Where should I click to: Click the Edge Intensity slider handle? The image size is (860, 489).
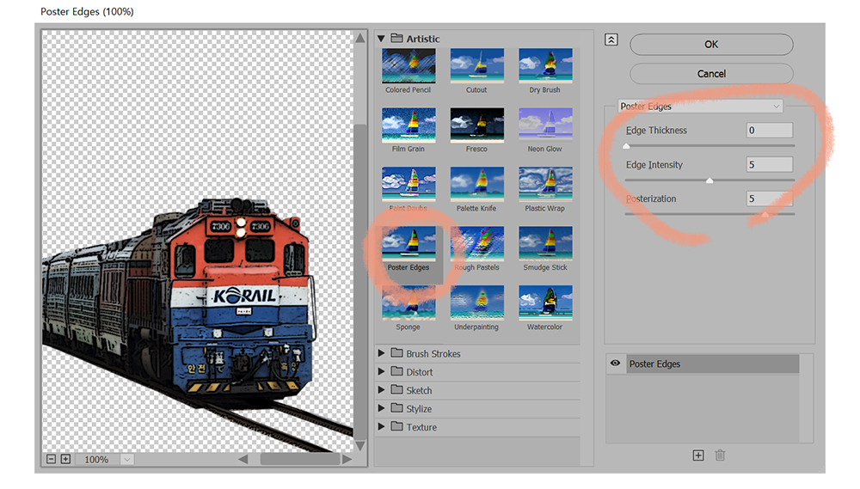point(709,180)
